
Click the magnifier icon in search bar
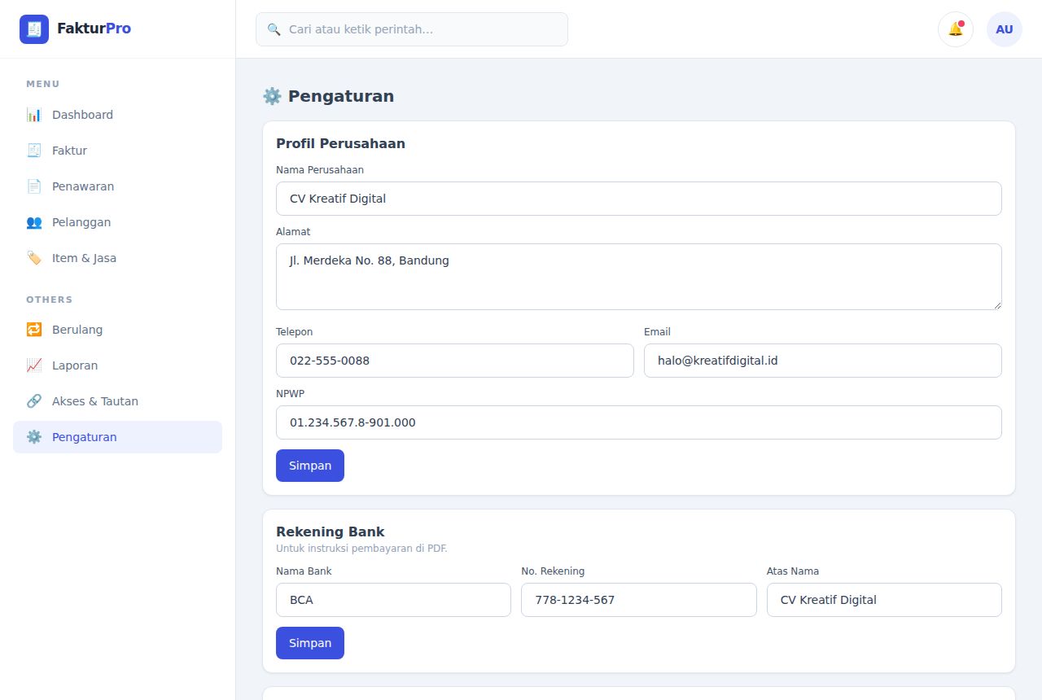point(274,29)
